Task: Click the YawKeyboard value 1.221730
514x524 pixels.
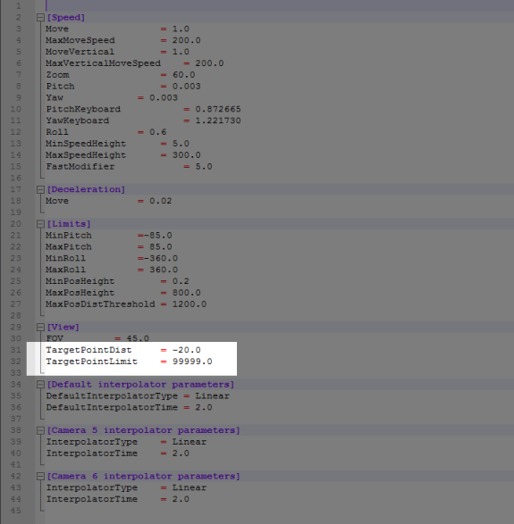Action: [x=218, y=121]
